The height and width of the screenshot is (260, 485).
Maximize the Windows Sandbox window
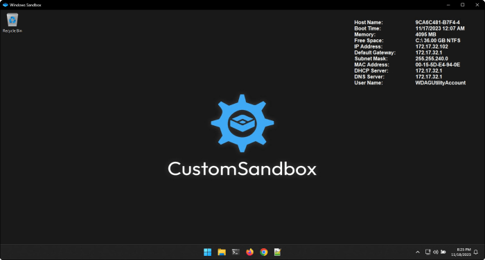[x=462, y=5]
